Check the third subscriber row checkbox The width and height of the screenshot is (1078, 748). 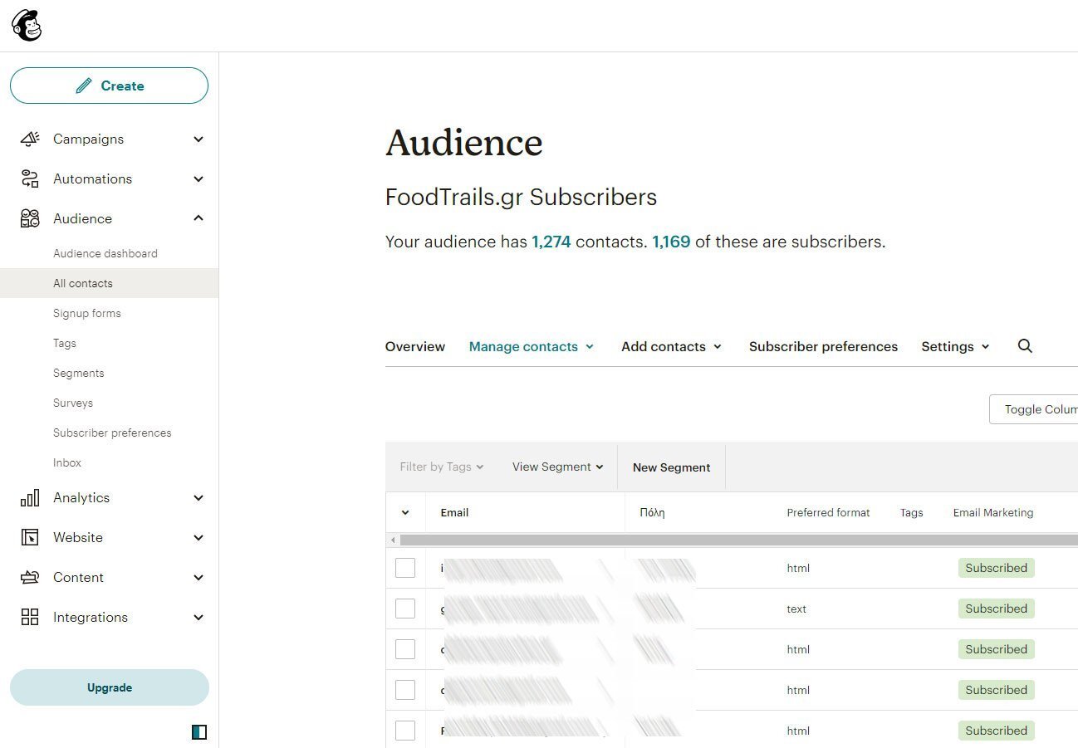pyautogui.click(x=405, y=649)
